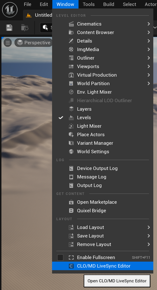Open the Tools menu
Image resolution: width=157 pixels, height=290 pixels.
pyautogui.click(x=89, y=4)
